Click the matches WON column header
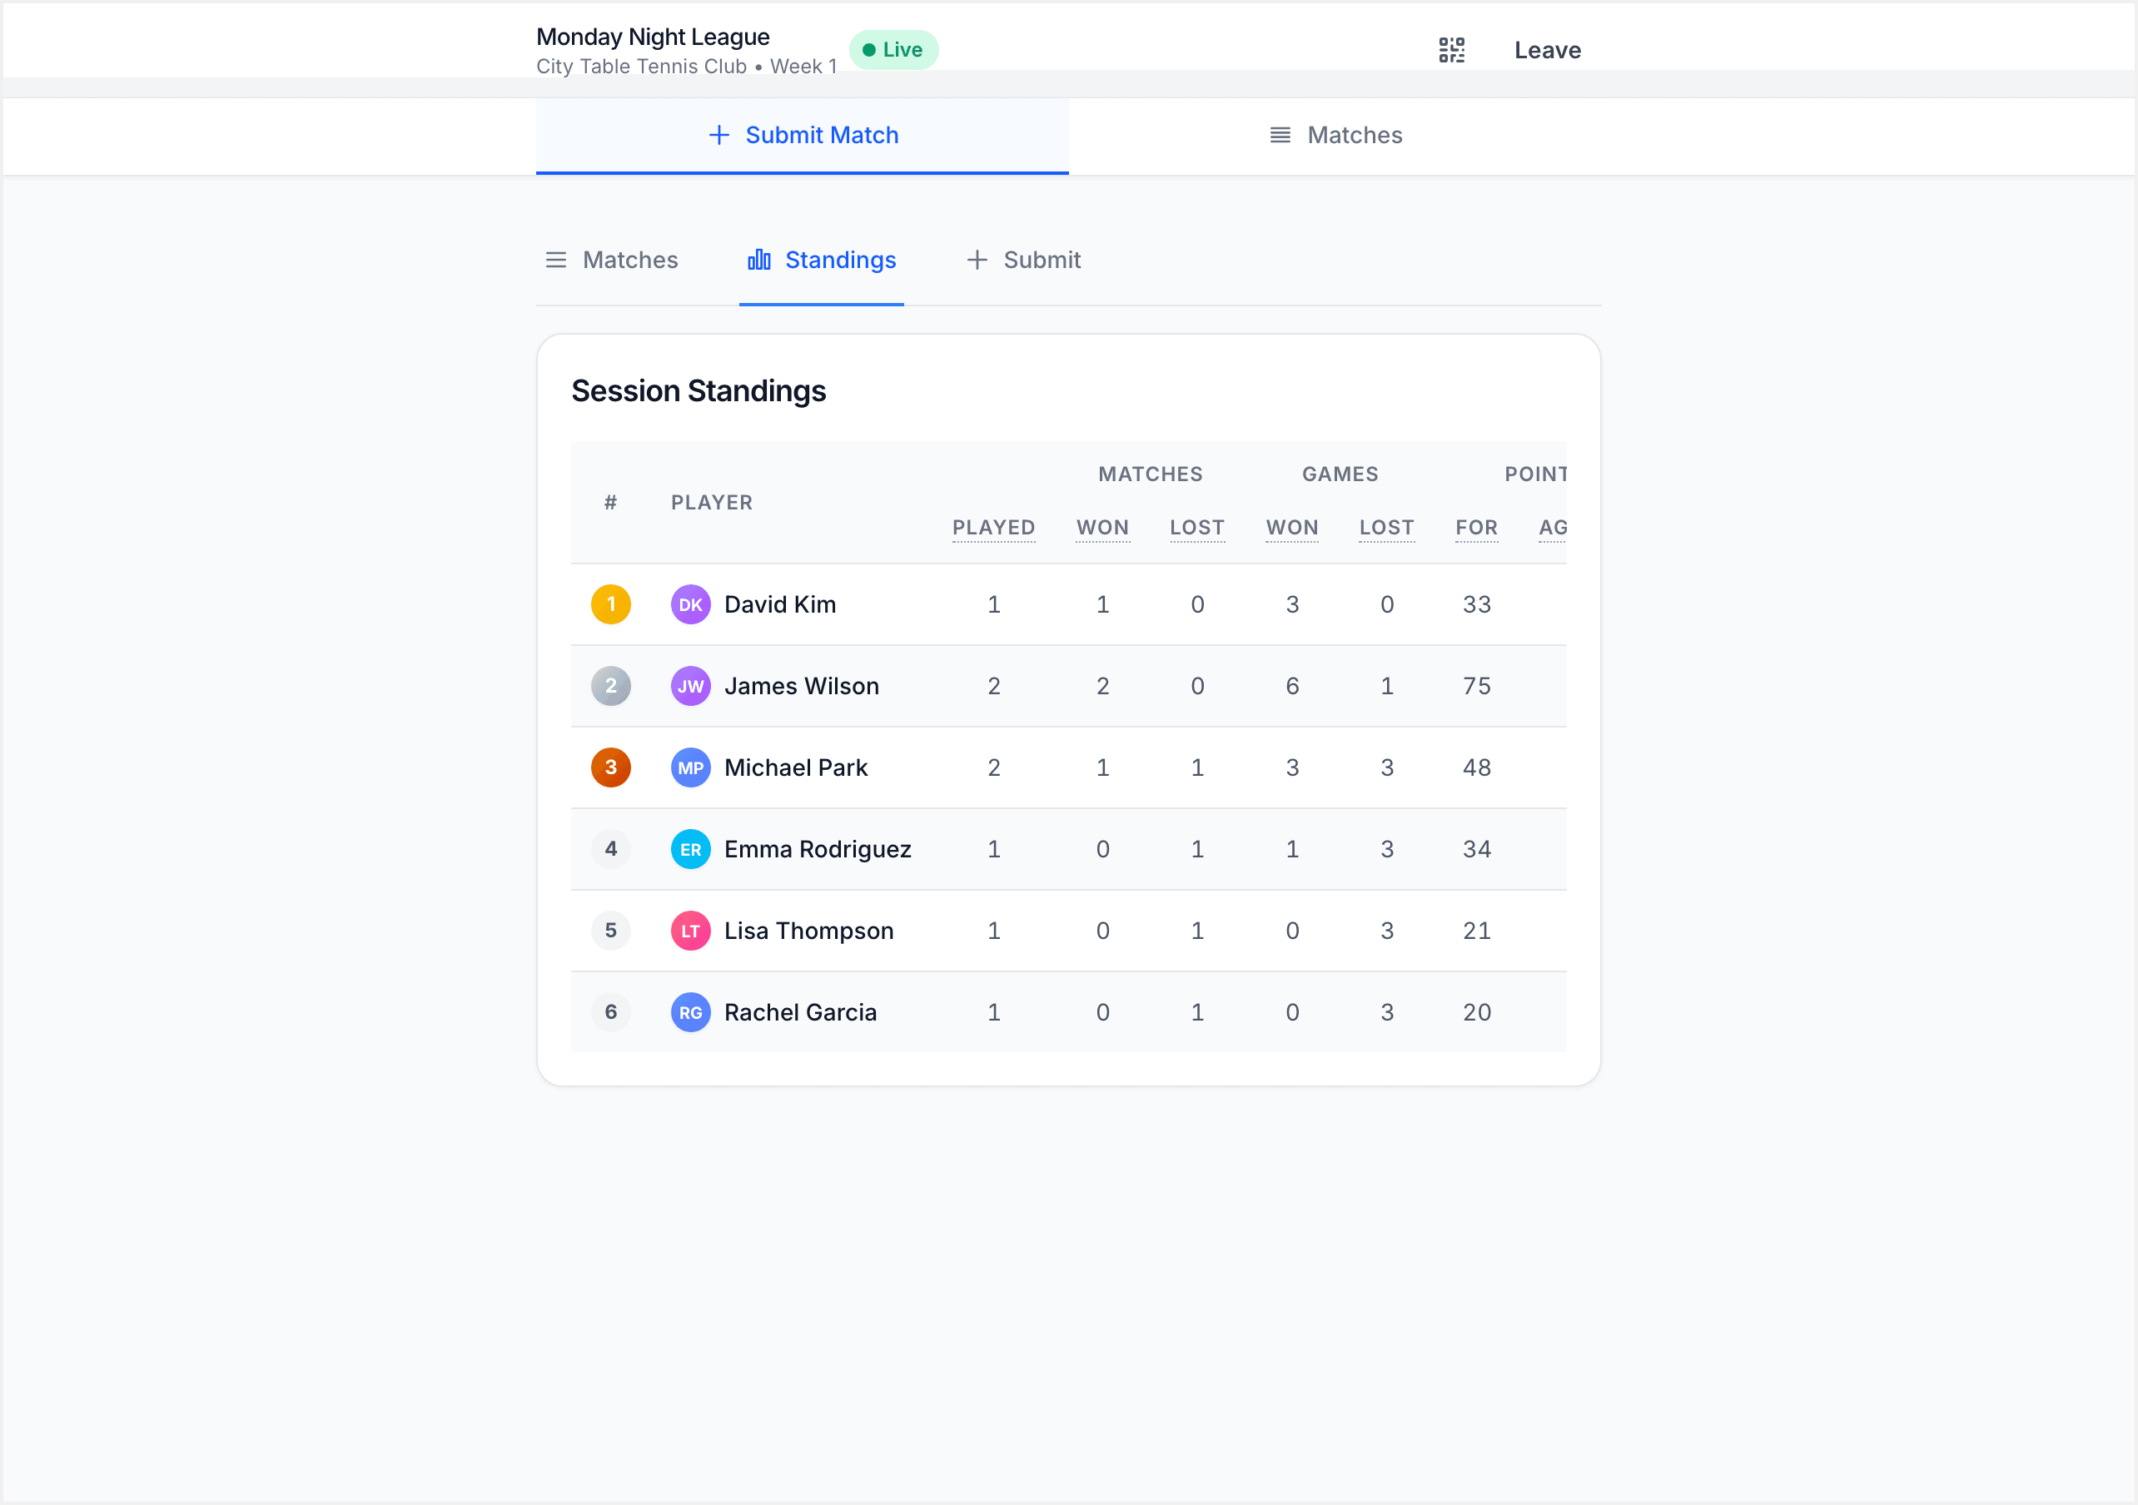 [x=1102, y=528]
